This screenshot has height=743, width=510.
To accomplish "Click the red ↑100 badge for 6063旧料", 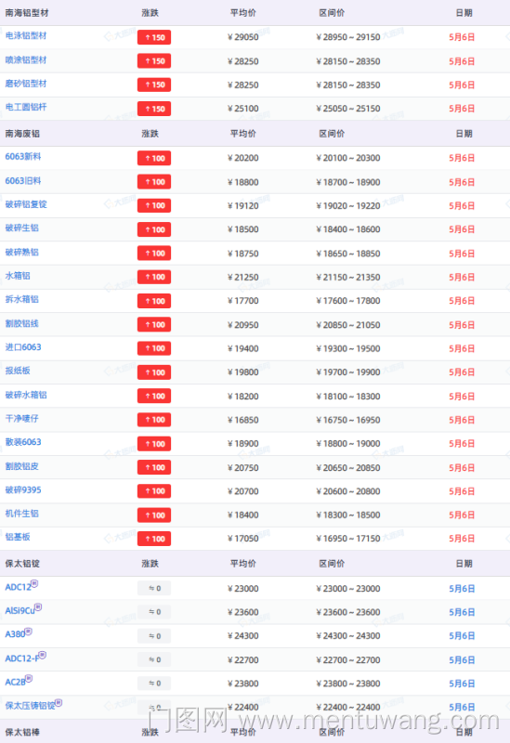I will tap(154, 182).
